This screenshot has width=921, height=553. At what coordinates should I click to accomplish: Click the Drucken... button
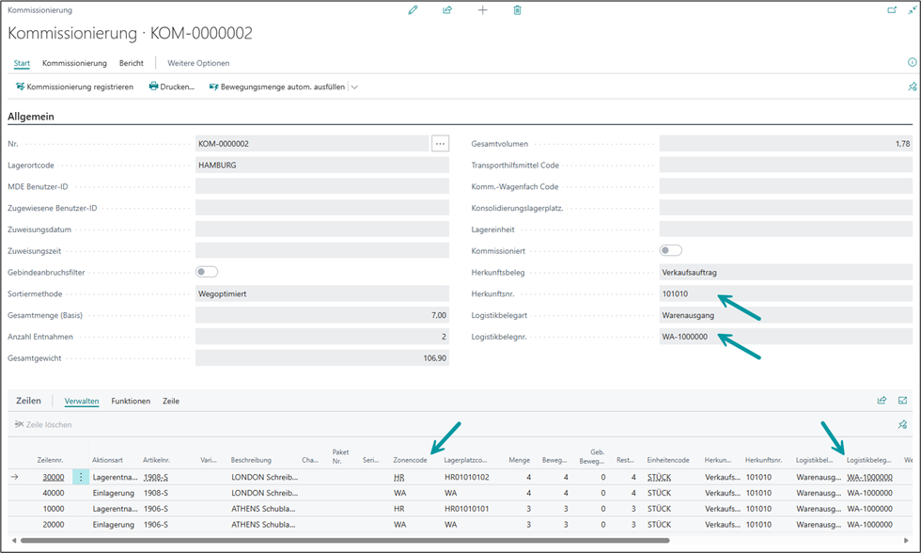pyautogui.click(x=171, y=87)
